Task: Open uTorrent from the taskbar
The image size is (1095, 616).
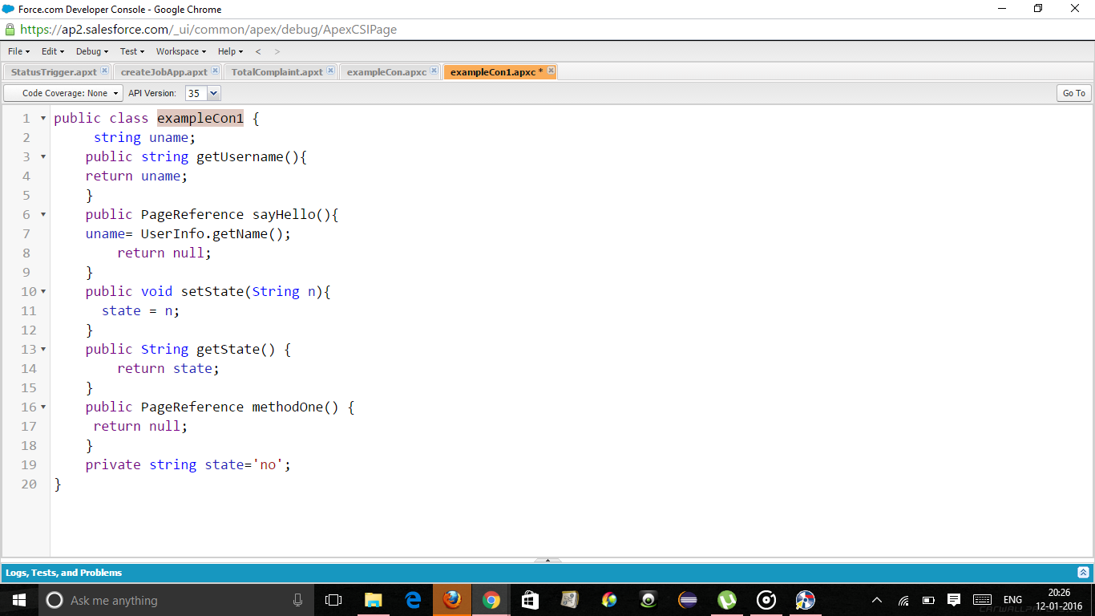Action: [727, 600]
